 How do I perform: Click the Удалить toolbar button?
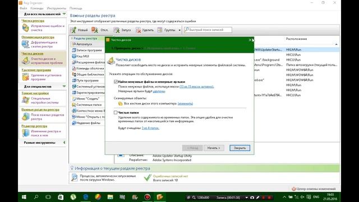pyautogui.click(x=145, y=30)
